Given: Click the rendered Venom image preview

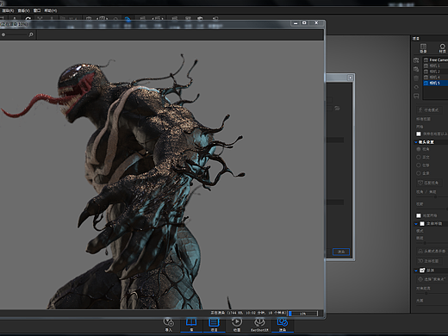Looking at the screenshot, I should pyautogui.click(x=162, y=175).
